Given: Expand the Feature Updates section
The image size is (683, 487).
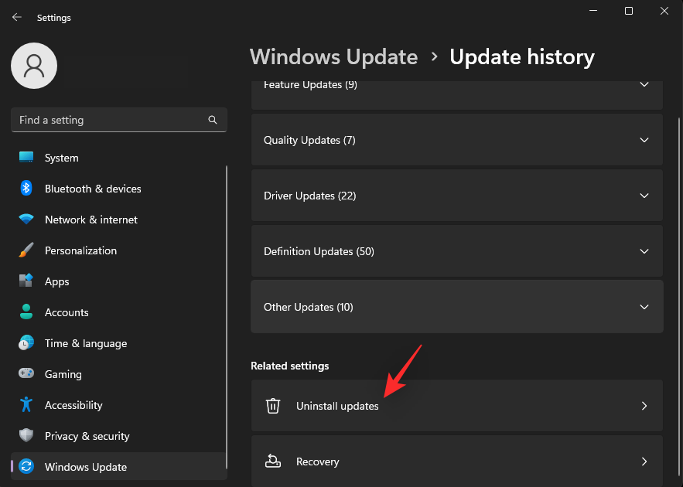Looking at the screenshot, I should (644, 84).
